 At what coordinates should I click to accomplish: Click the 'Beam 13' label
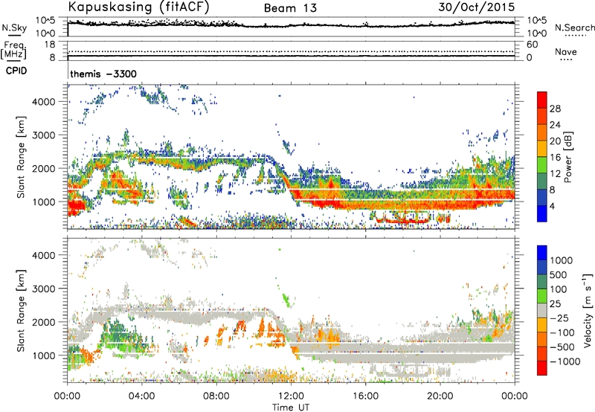(x=290, y=8)
